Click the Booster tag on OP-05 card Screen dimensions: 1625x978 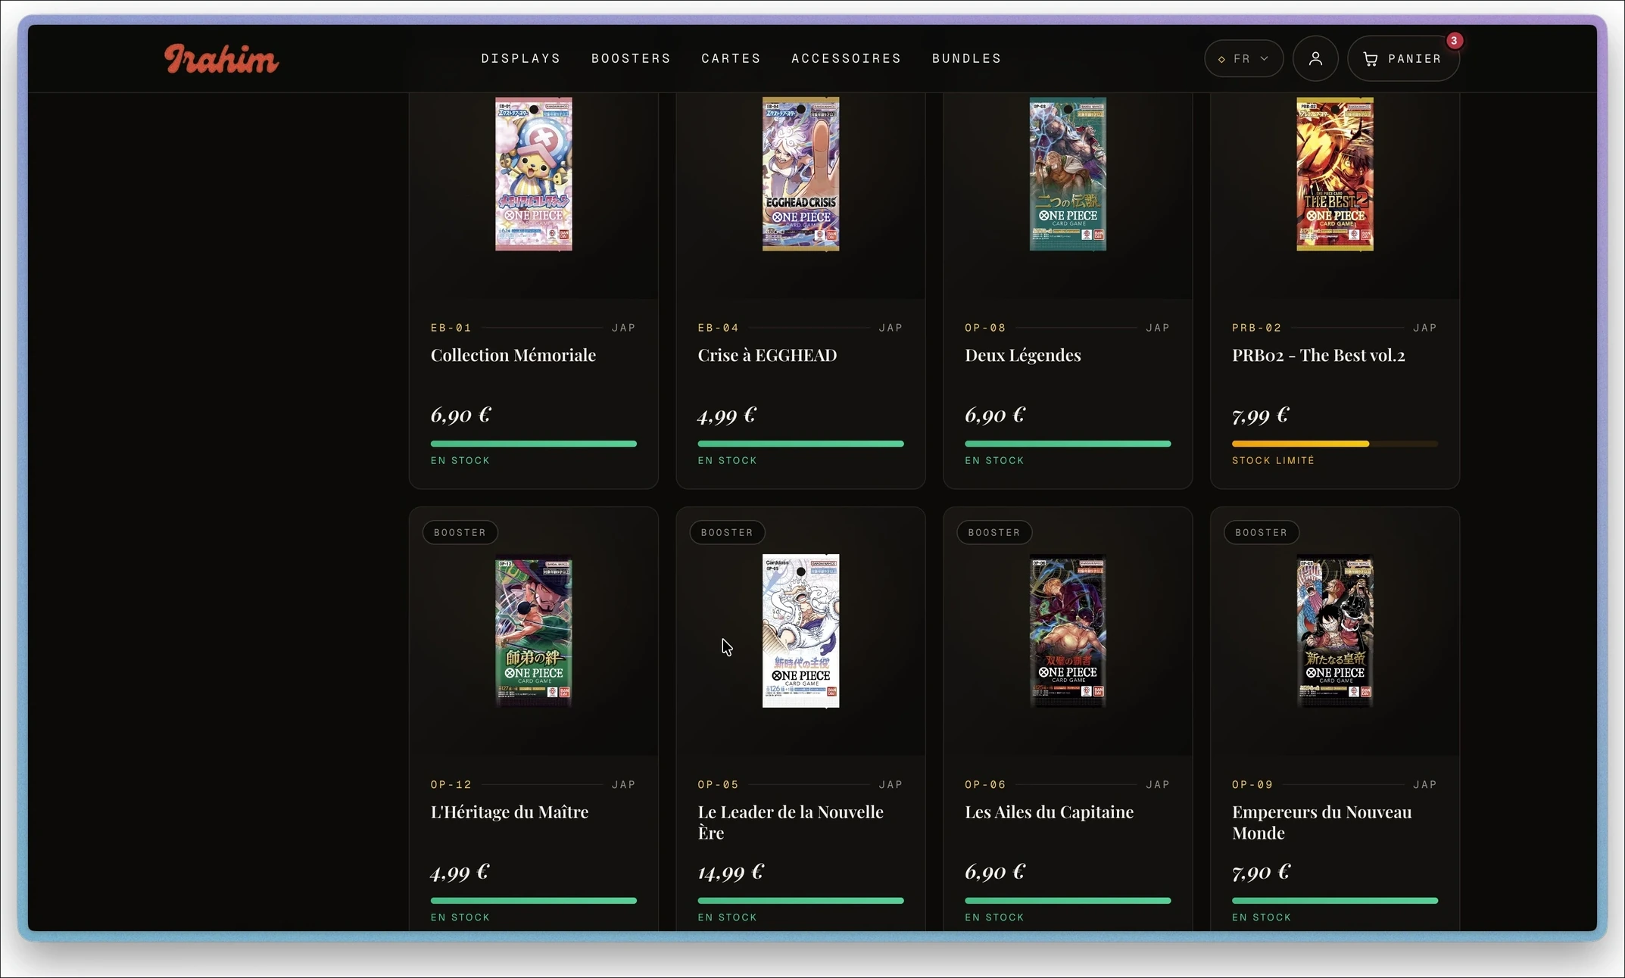coord(727,532)
